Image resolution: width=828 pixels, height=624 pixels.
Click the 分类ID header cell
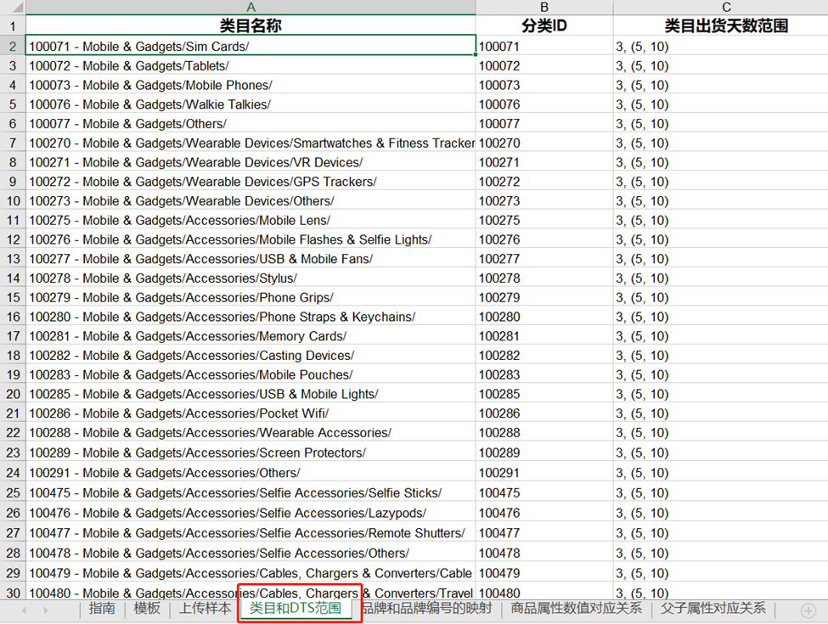click(544, 26)
